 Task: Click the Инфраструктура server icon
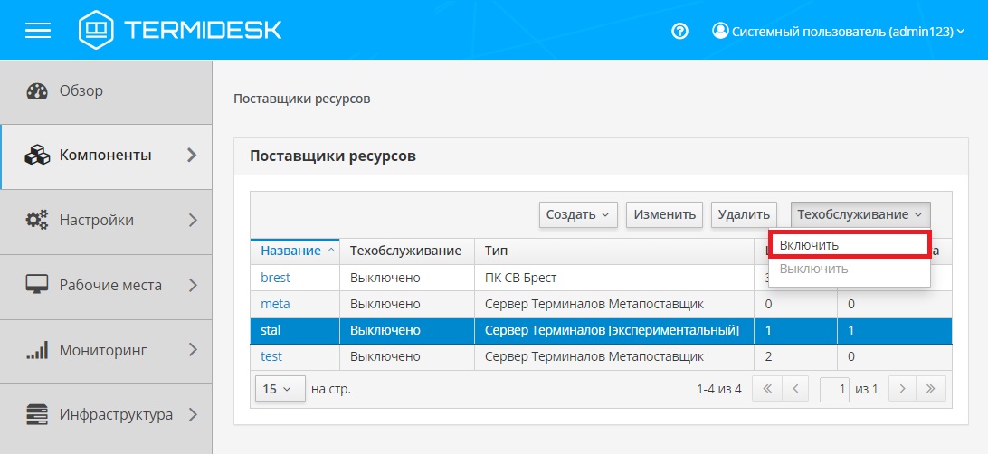tap(37, 415)
